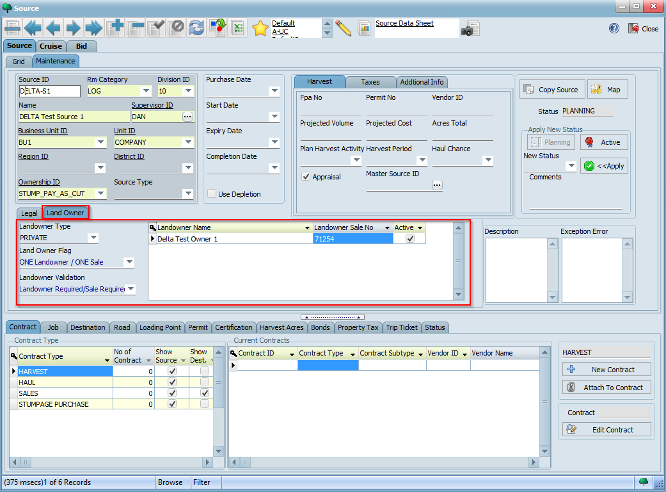The width and height of the screenshot is (666, 492).
Task: Delete the record with the minus icon
Action: (x=136, y=28)
